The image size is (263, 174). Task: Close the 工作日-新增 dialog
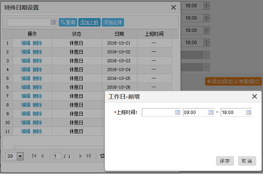(254, 97)
